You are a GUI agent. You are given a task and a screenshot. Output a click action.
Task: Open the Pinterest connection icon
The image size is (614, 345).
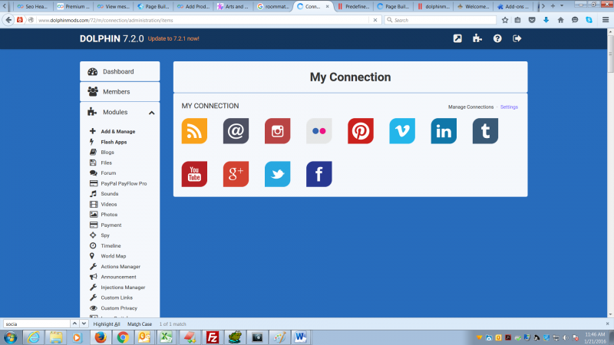point(361,131)
